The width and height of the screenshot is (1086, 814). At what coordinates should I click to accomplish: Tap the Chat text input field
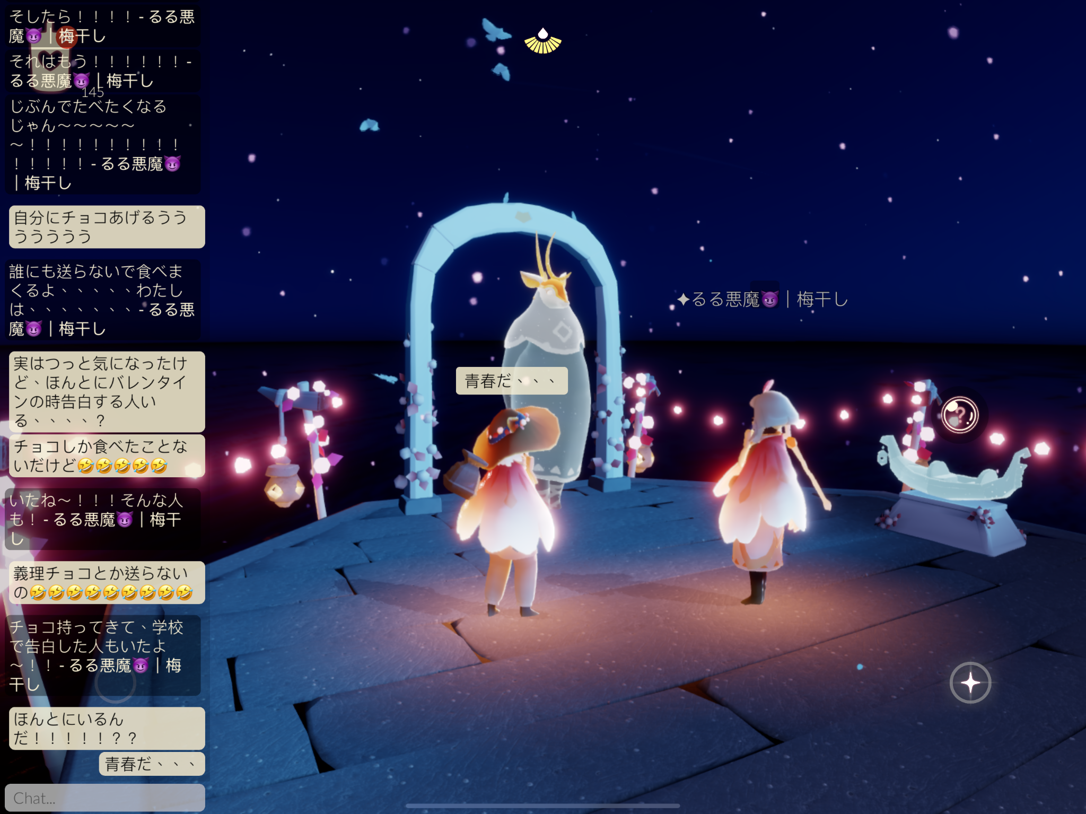(105, 798)
